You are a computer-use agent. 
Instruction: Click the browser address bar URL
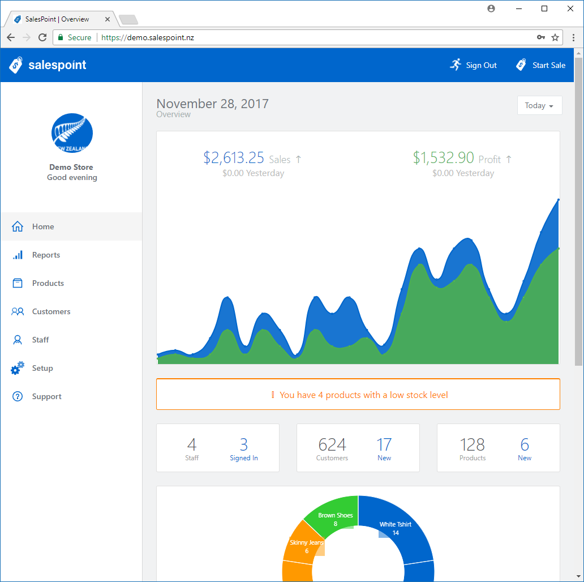tap(148, 37)
